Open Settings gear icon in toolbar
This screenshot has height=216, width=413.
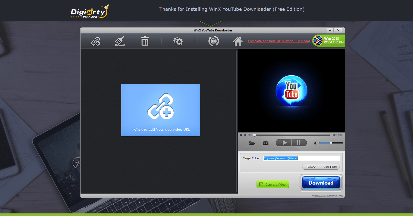[x=178, y=41]
